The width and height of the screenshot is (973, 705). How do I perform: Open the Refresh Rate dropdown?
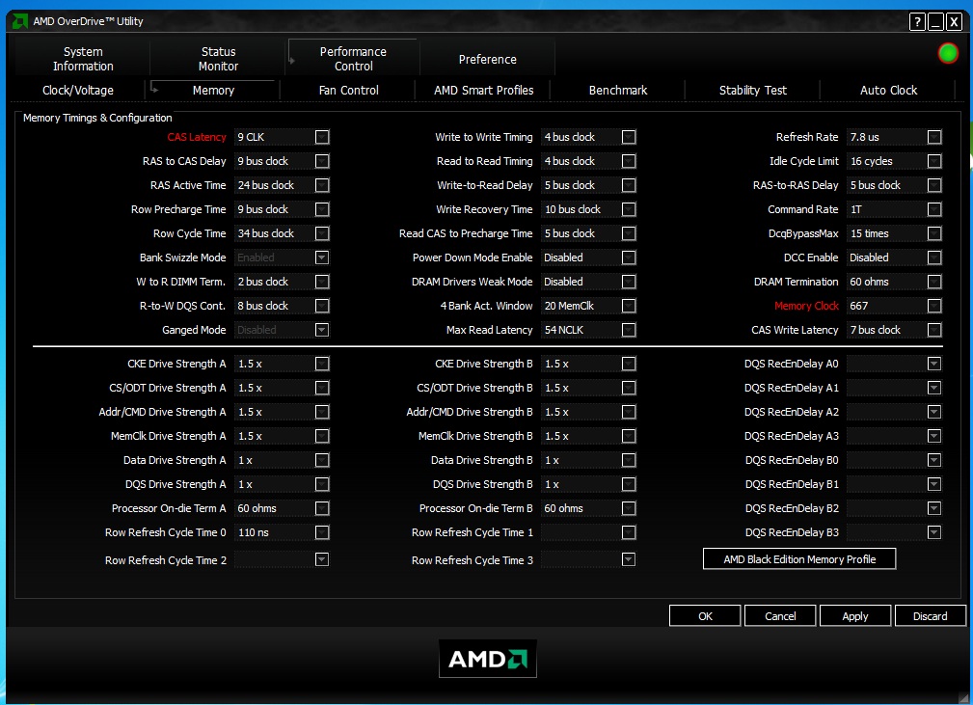point(934,137)
